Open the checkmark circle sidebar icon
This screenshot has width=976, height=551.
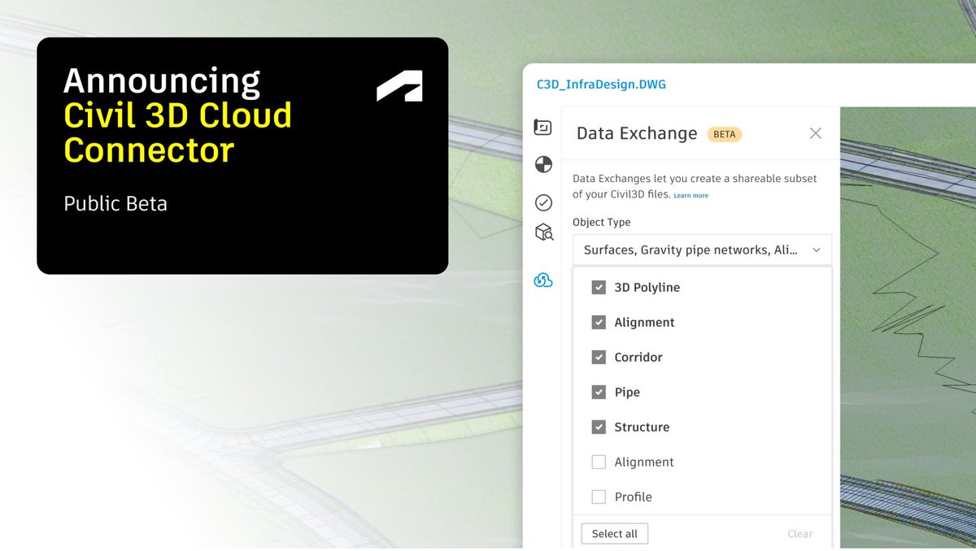(x=543, y=202)
